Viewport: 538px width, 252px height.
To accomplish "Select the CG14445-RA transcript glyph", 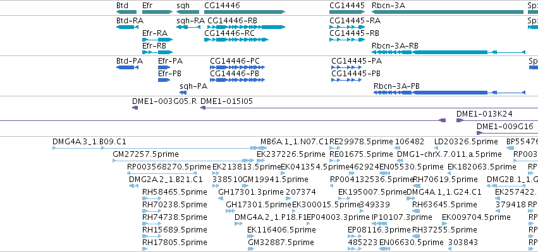I will (x=347, y=26).
